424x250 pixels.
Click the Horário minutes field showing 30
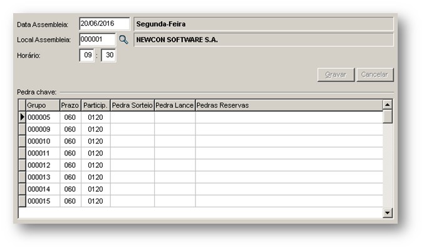[x=108, y=56]
